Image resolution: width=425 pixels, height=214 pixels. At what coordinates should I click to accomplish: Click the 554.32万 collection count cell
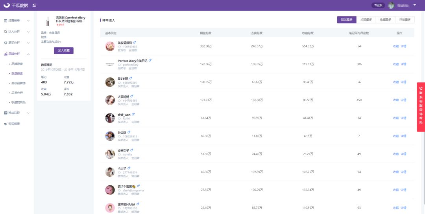coord(308,46)
